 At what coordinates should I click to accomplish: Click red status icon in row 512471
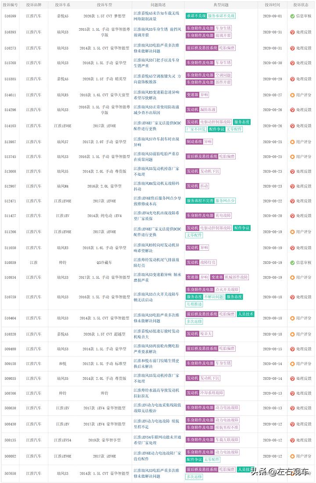(292, 201)
